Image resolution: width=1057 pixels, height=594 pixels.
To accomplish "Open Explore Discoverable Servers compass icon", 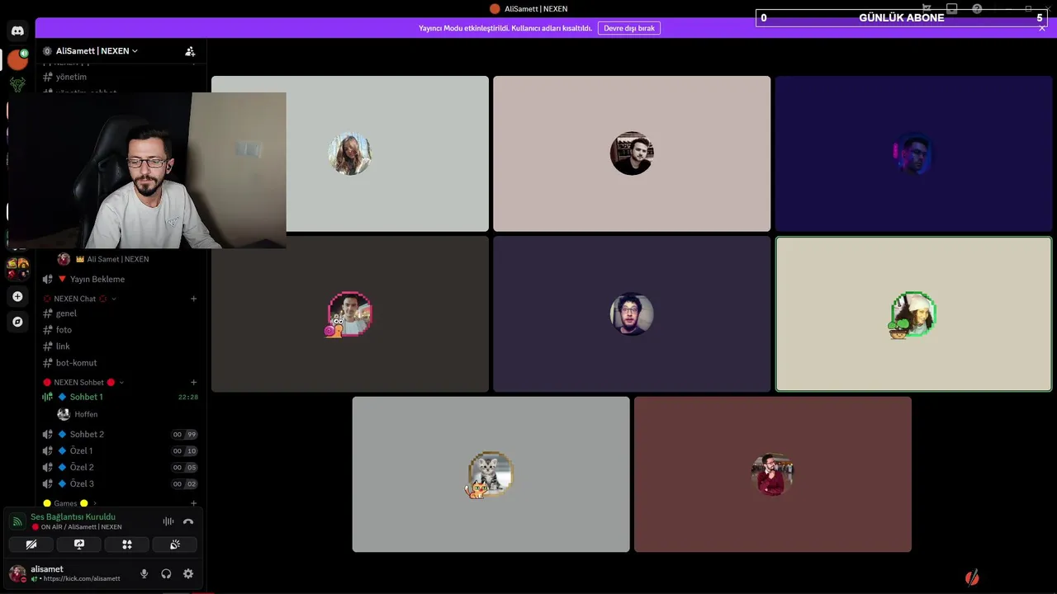I will (x=17, y=322).
